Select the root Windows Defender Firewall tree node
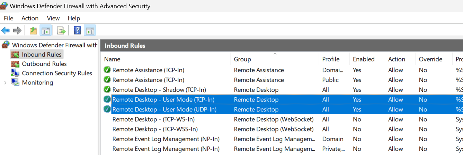Viewport: 463px width, 155px height. (55, 45)
